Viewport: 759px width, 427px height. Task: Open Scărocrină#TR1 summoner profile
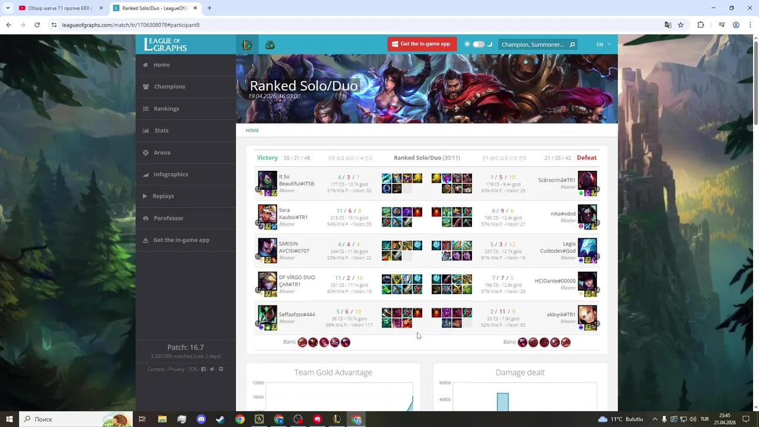[557, 180]
